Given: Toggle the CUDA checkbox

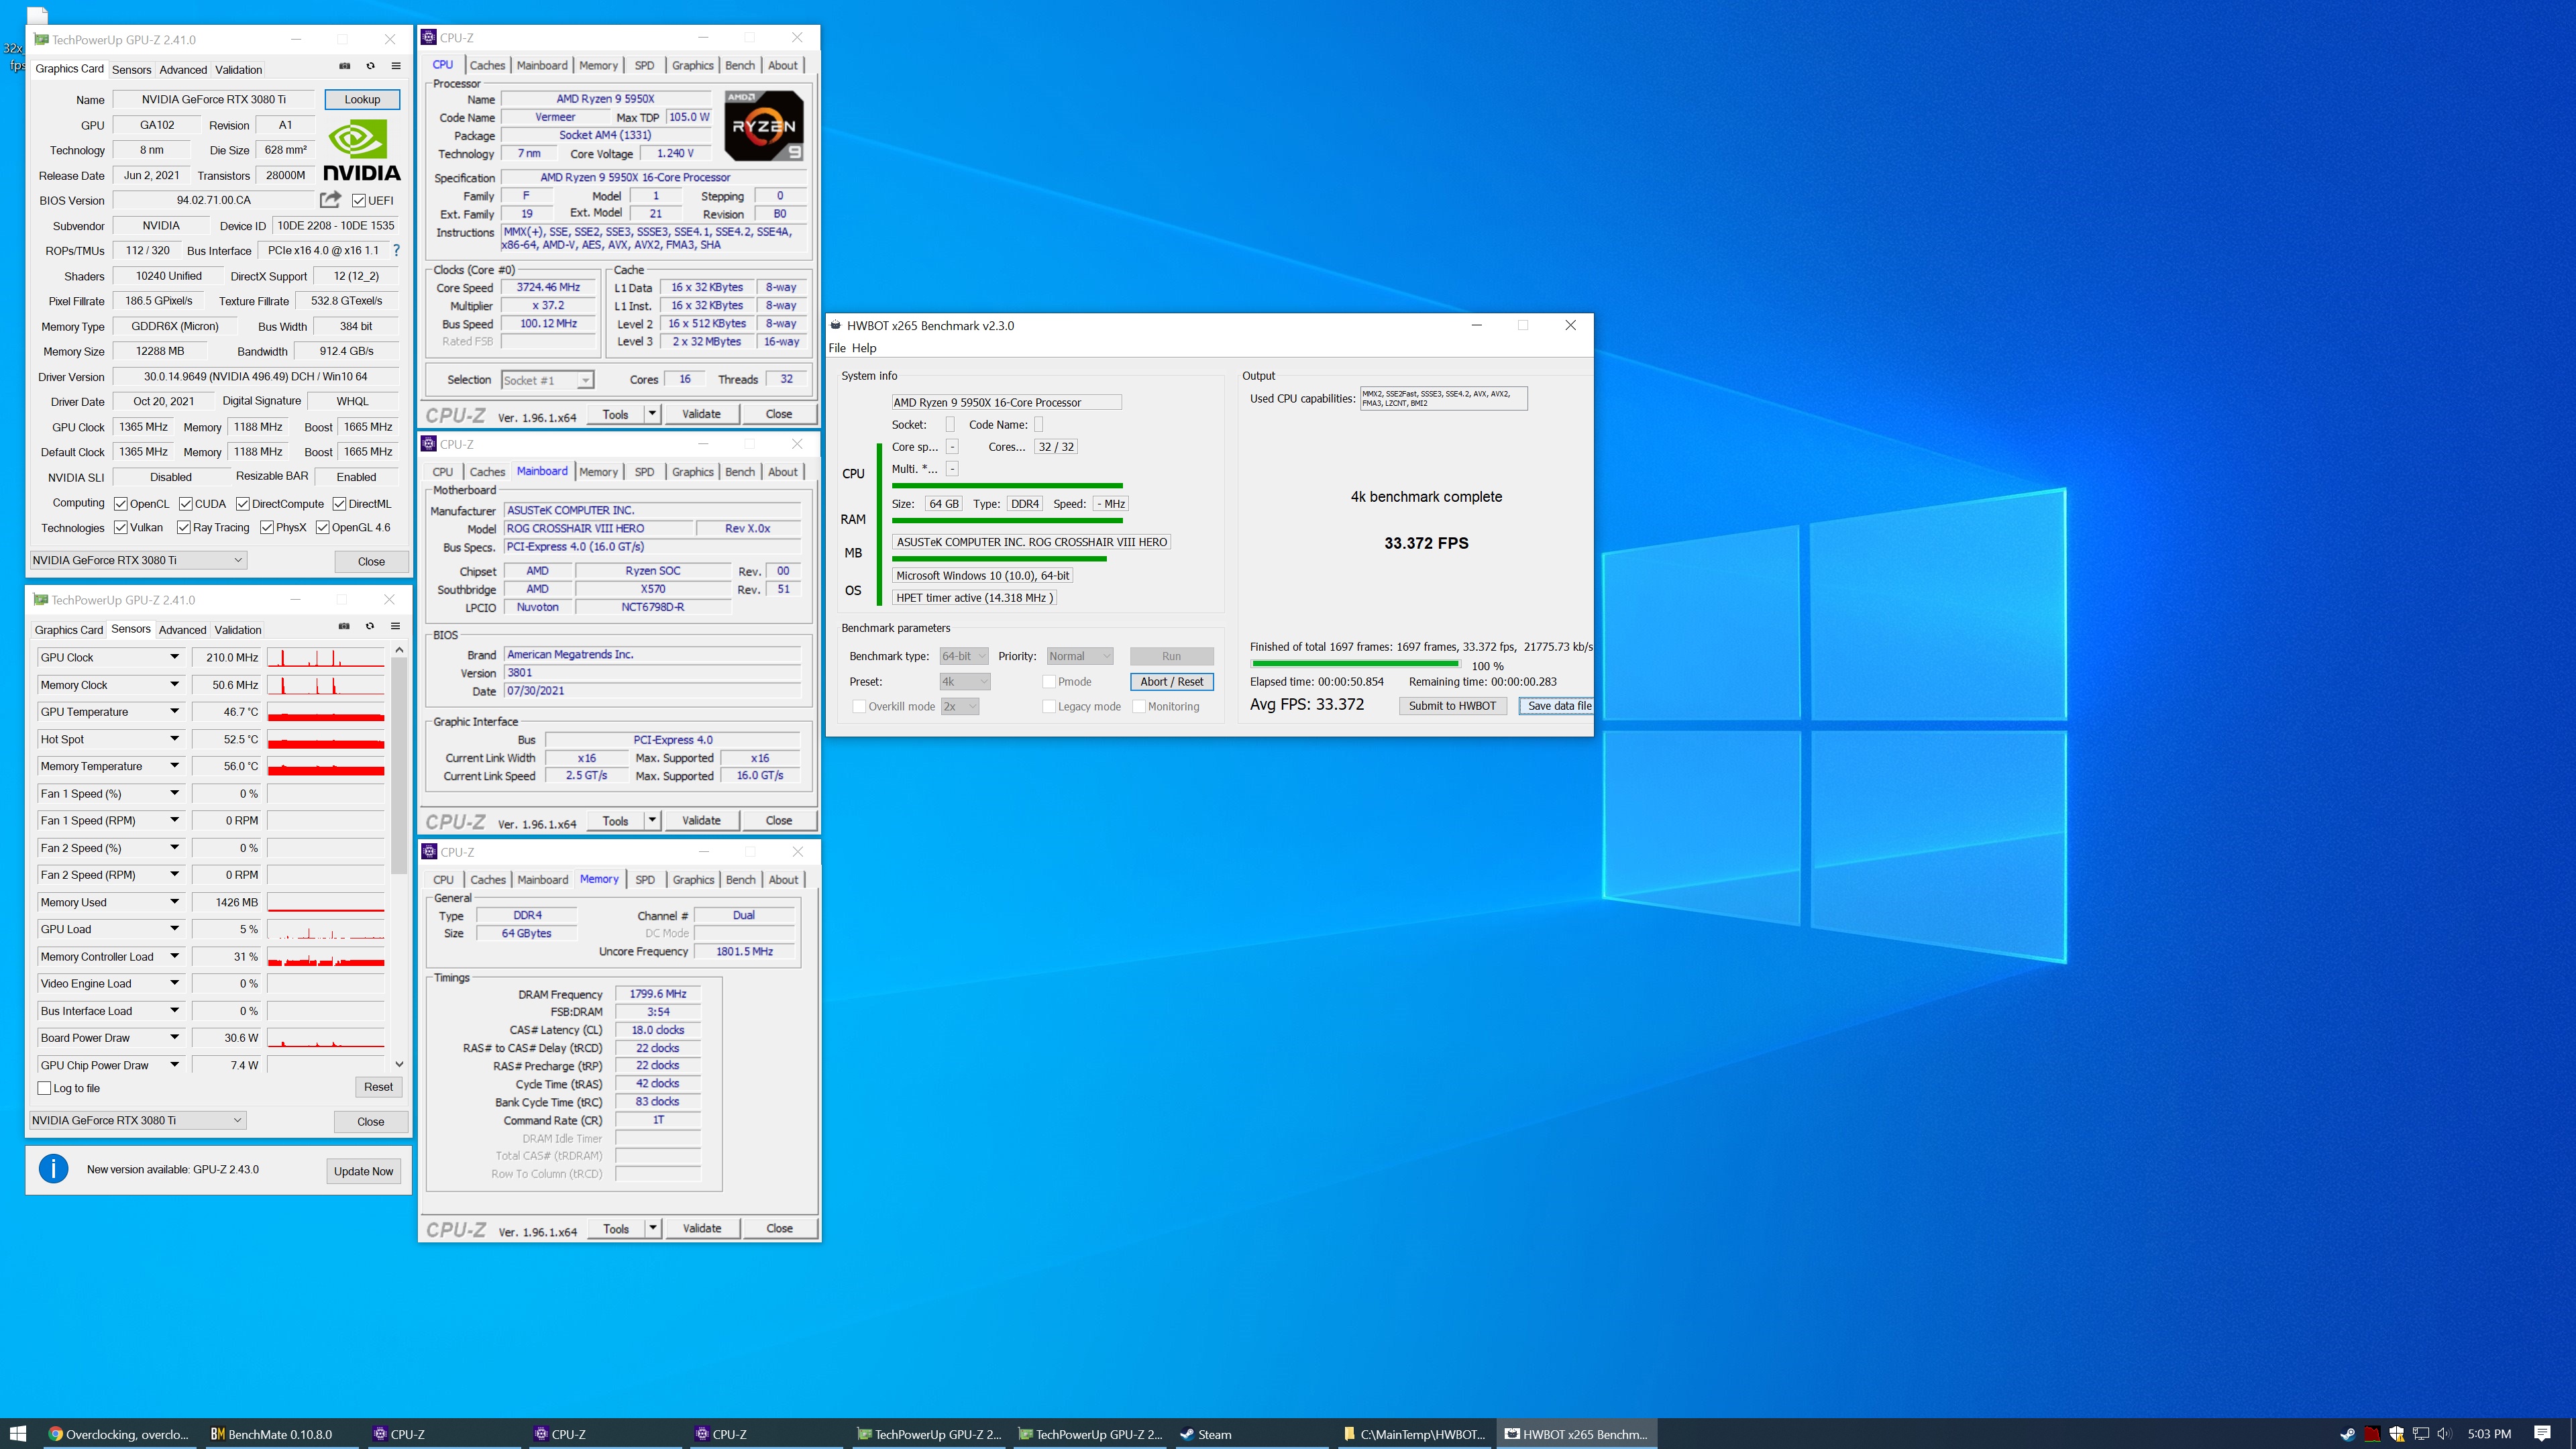Looking at the screenshot, I should tap(185, 504).
